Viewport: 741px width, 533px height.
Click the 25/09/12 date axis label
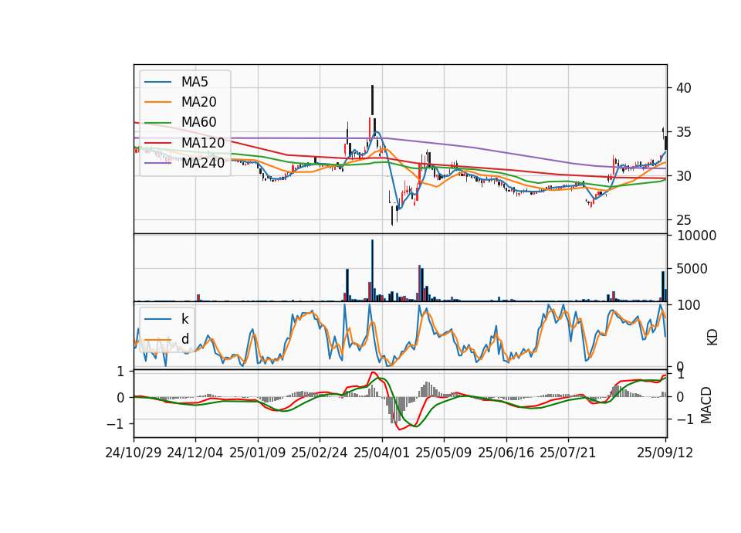click(665, 453)
